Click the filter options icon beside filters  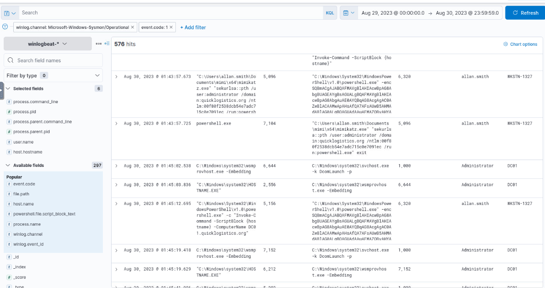coord(5,27)
